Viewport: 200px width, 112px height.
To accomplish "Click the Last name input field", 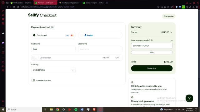I will (x=100, y=49).
